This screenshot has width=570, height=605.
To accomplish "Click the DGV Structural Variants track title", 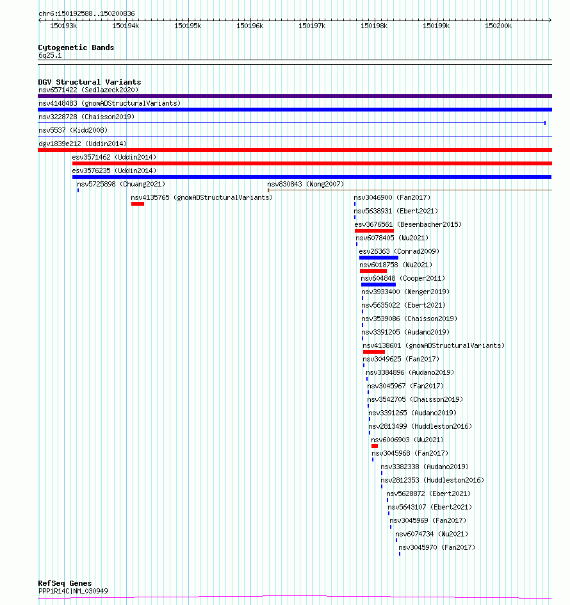I will (90, 82).
